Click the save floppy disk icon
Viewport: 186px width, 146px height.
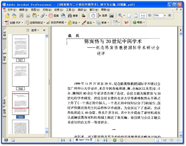21,15
